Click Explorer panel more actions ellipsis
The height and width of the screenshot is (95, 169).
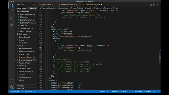click(34, 5)
